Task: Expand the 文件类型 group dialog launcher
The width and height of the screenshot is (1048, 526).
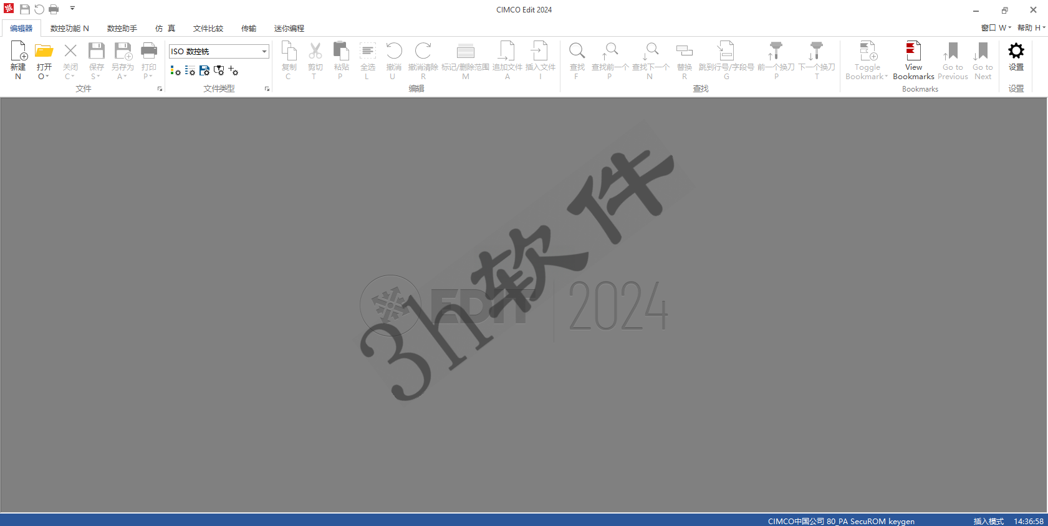Action: tap(267, 89)
